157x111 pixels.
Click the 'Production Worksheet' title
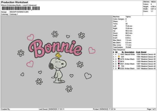tap(15, 2)
